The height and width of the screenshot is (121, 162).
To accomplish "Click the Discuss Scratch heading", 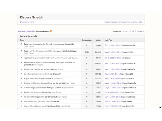I will point(32,17).
